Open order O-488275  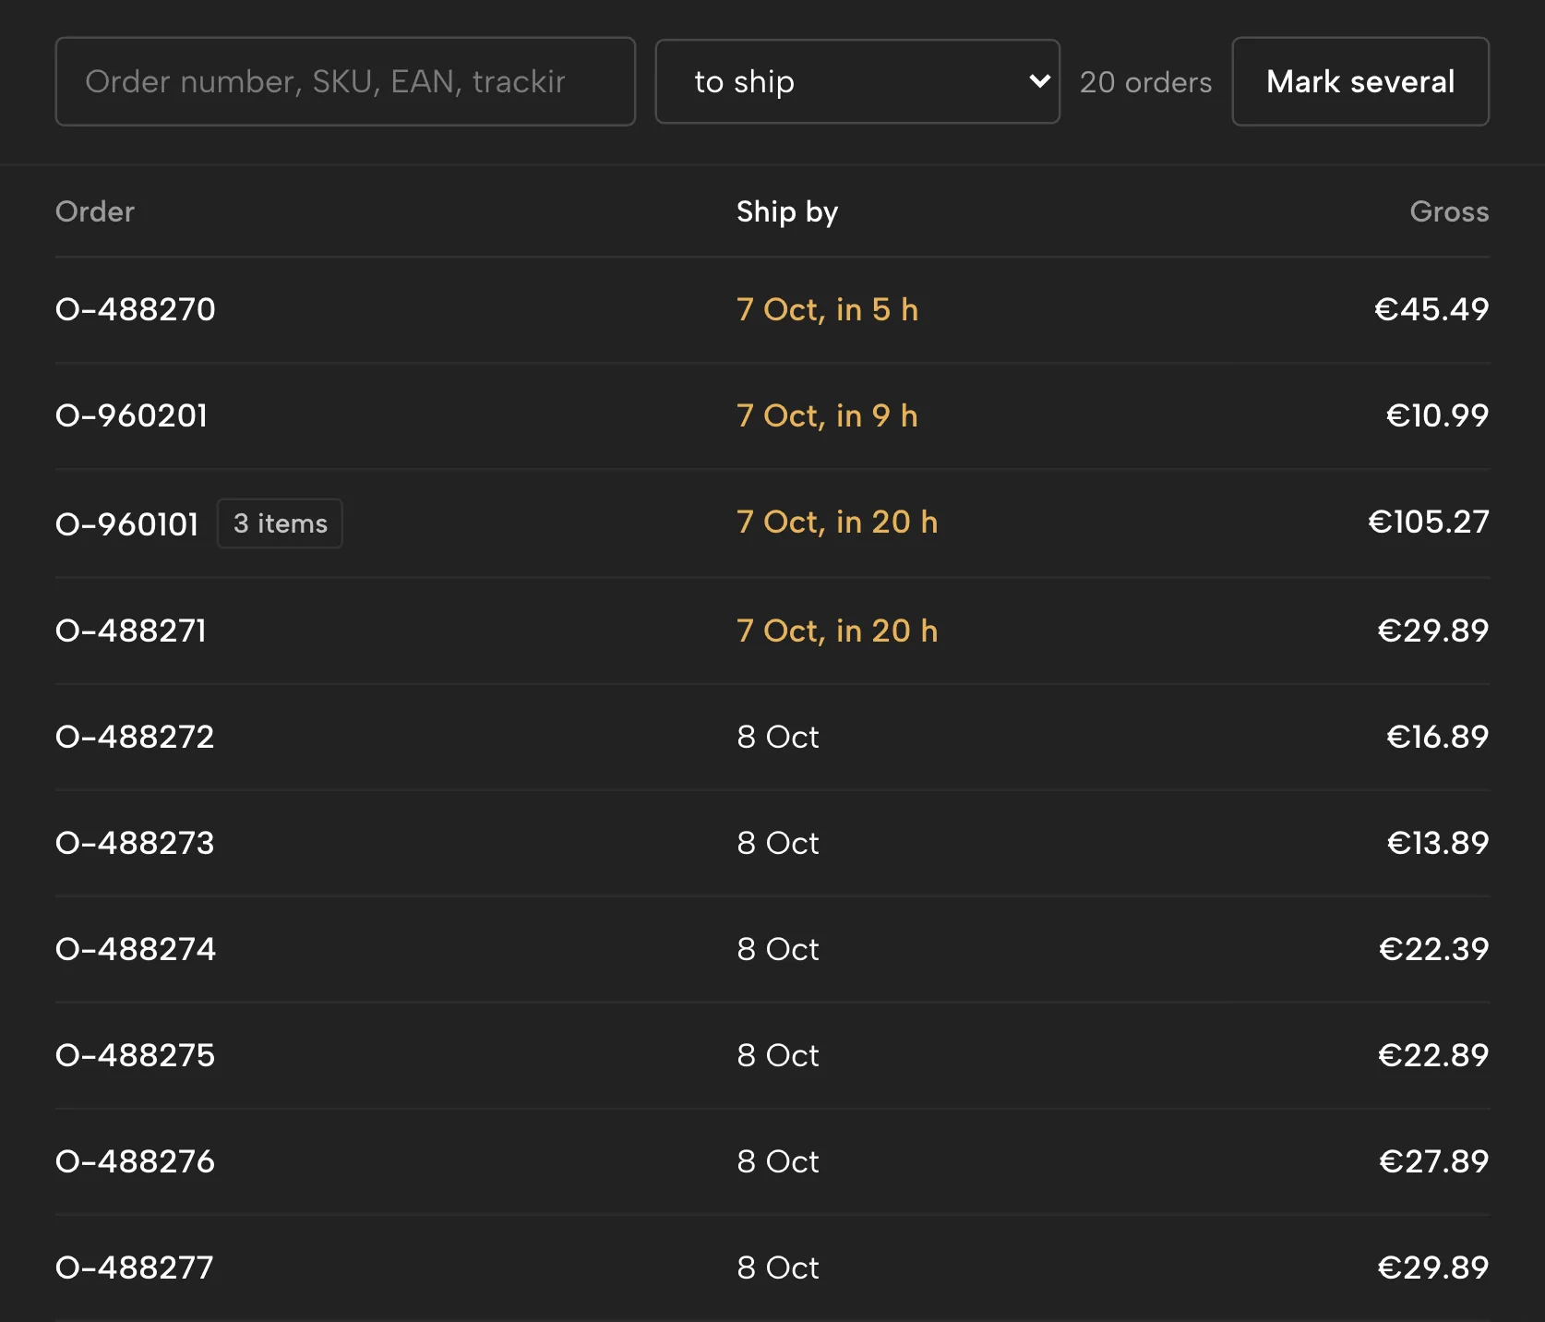136,1055
